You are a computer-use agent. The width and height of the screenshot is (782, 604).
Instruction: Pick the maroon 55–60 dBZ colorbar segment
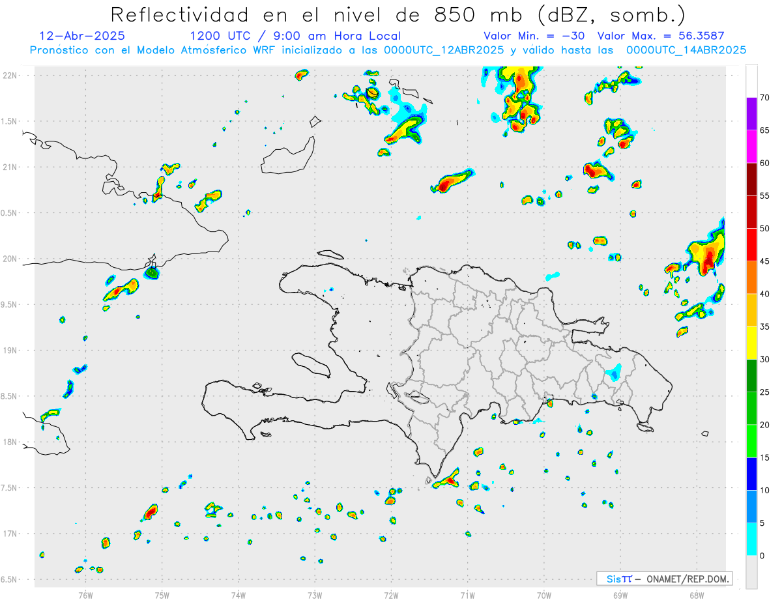[x=751, y=179]
